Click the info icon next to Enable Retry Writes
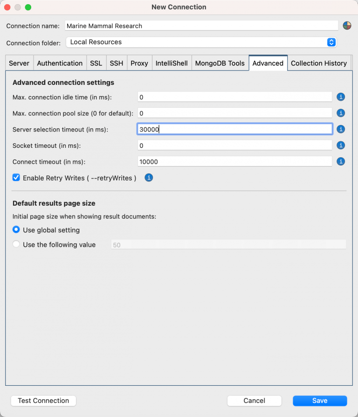The width and height of the screenshot is (358, 417). 148,177
